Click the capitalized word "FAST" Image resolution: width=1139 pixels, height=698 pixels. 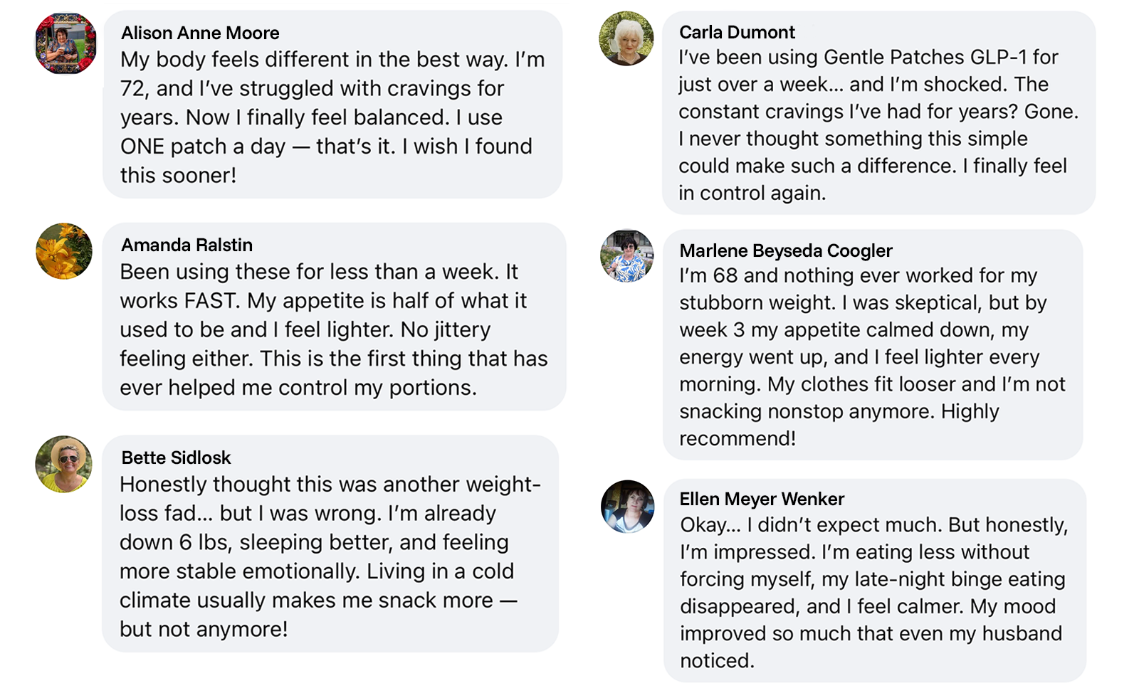pos(210,301)
